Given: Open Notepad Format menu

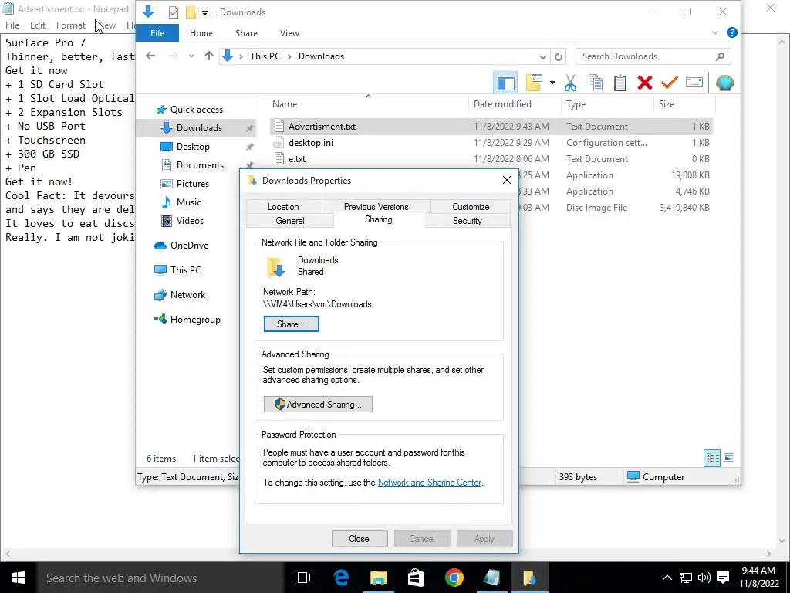Looking at the screenshot, I should pyautogui.click(x=70, y=25).
